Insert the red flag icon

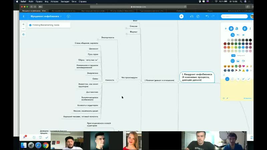pos(236,70)
